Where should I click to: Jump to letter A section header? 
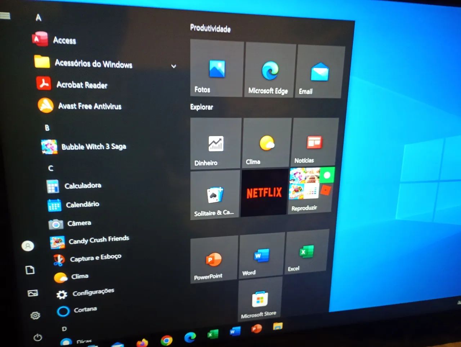[39, 17]
